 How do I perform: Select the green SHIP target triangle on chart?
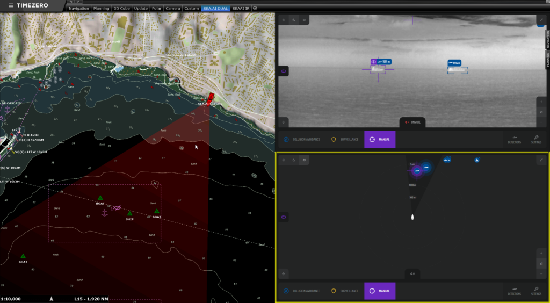click(130, 213)
